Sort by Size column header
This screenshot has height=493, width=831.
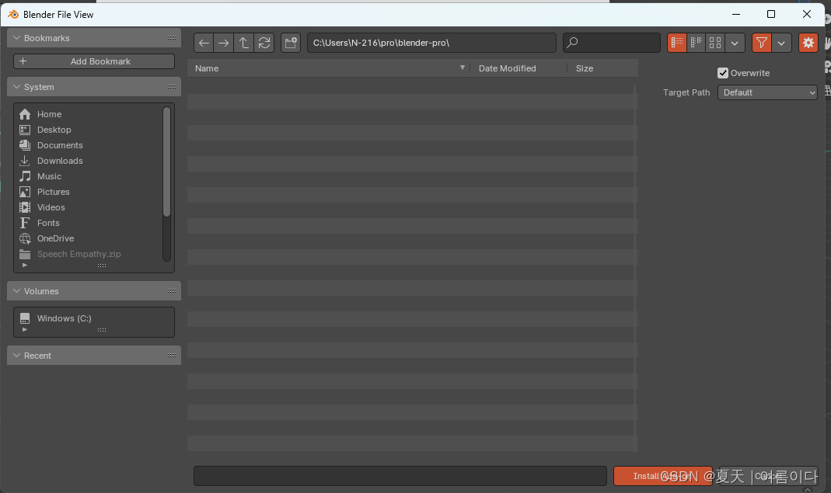[x=602, y=68]
